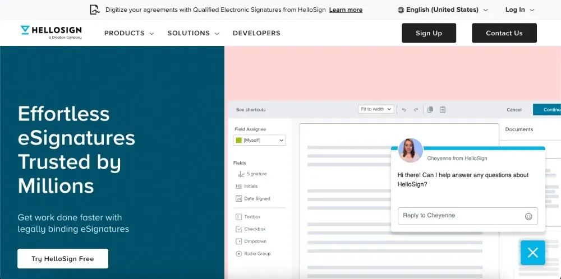Click the Contact Us button
The height and width of the screenshot is (279, 561).
click(x=504, y=33)
